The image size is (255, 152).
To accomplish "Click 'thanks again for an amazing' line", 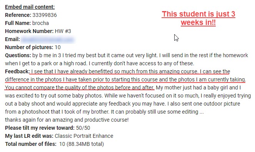I will 67,120.
